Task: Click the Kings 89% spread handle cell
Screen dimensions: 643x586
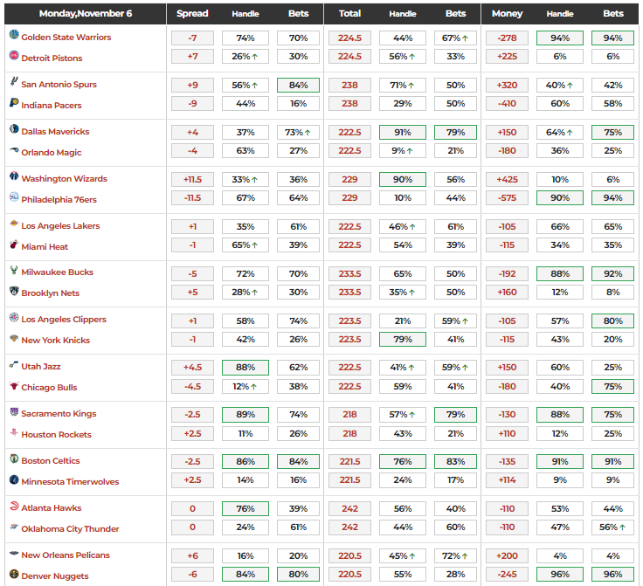Action: pos(245,415)
